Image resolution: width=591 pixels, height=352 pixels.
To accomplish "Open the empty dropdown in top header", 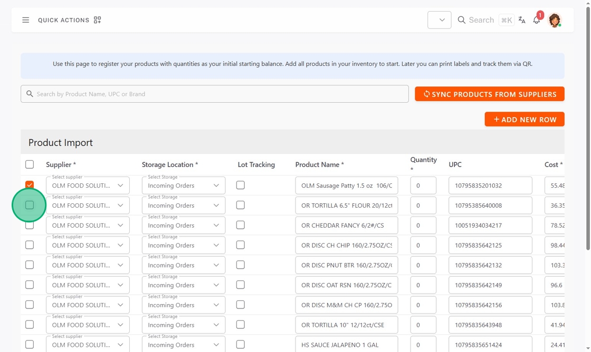I will [439, 20].
